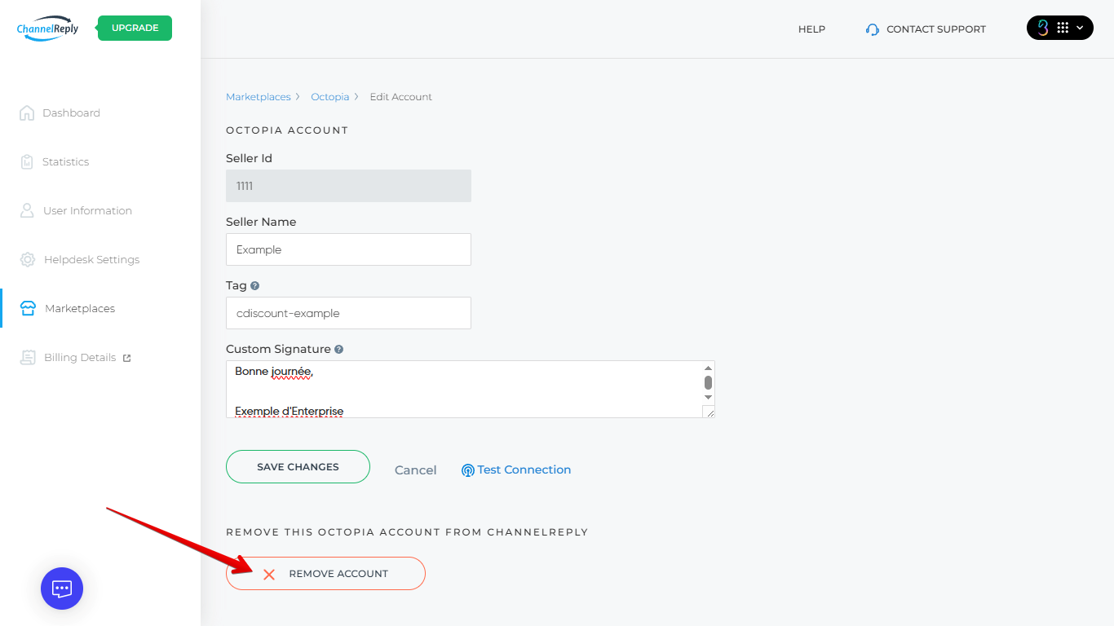Click the red X icon in Remove Account
This screenshot has height=626, width=1114.
coord(269,575)
